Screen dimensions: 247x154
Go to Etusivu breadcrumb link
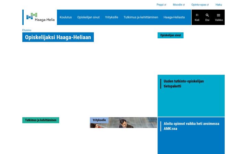(x=27, y=30)
